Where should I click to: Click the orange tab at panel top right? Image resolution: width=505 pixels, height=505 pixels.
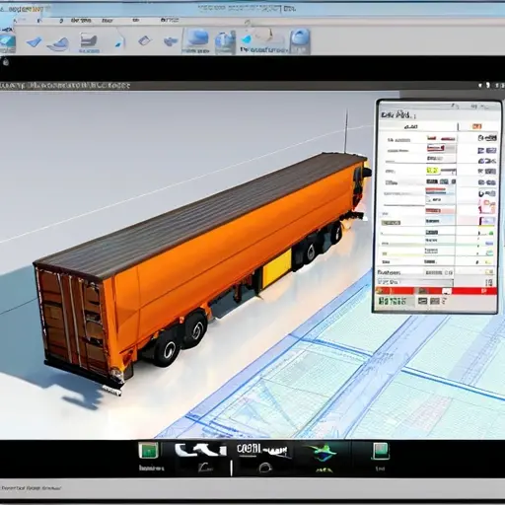[x=477, y=126]
